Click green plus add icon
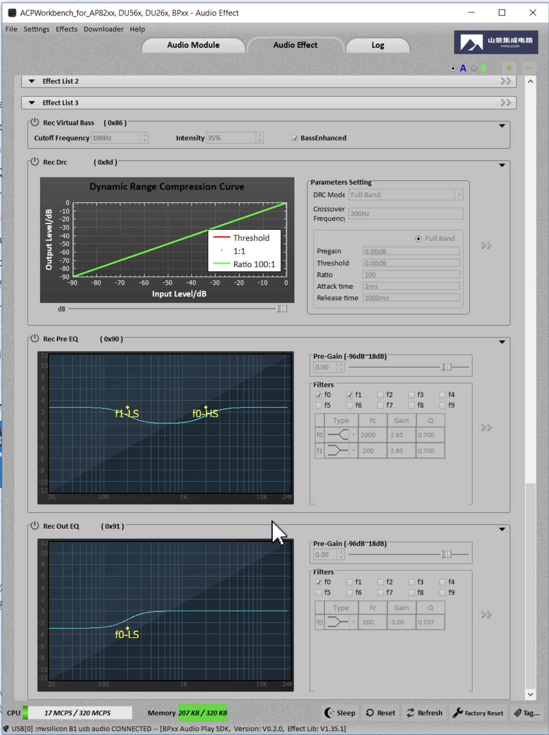The image size is (549, 735). point(509,68)
